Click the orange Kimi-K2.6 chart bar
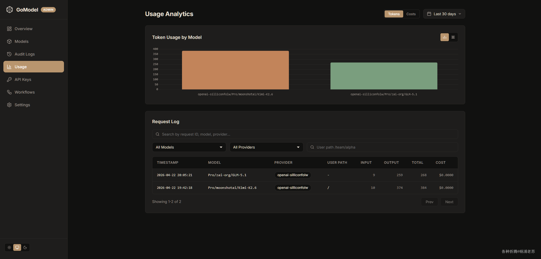This screenshot has height=259, width=541. click(x=235, y=70)
